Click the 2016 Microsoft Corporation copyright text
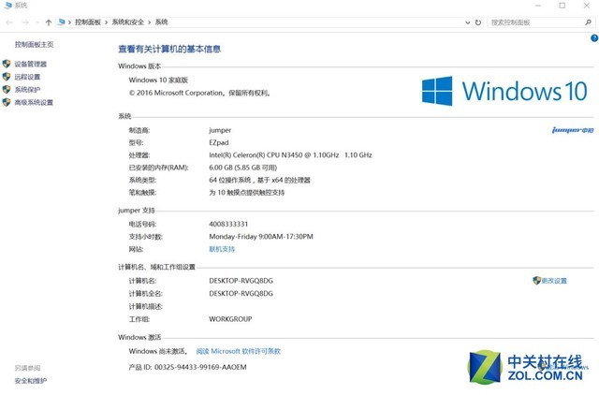This screenshot has height=395, width=599. coord(199,93)
